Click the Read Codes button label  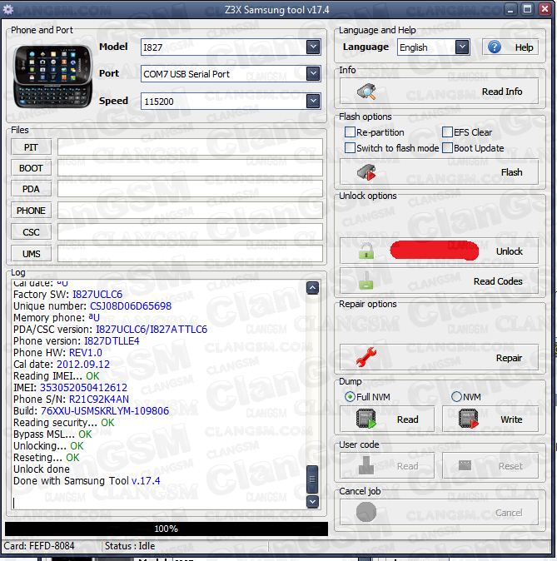point(498,281)
